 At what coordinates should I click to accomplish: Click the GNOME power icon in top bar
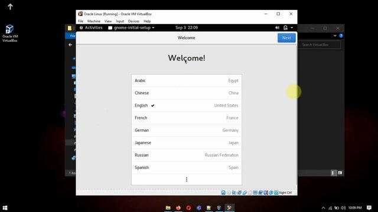coord(285,28)
